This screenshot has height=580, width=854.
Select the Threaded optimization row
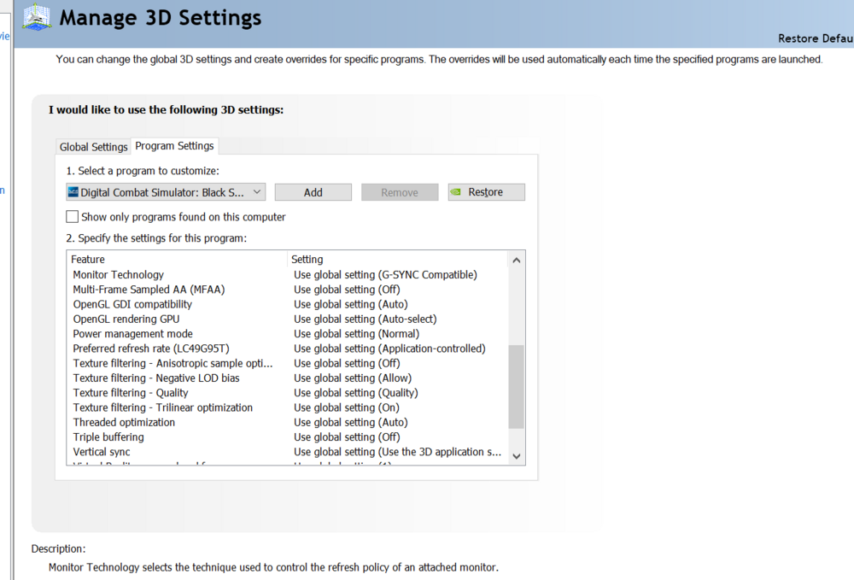tap(287, 422)
